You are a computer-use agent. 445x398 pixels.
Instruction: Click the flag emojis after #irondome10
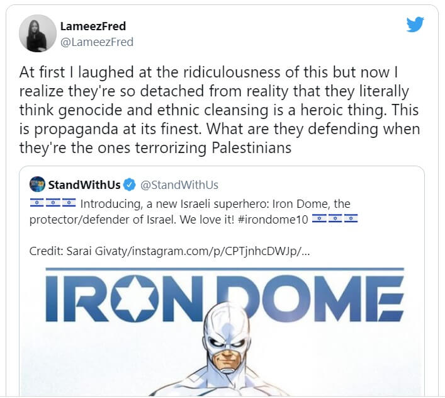coord(335,219)
